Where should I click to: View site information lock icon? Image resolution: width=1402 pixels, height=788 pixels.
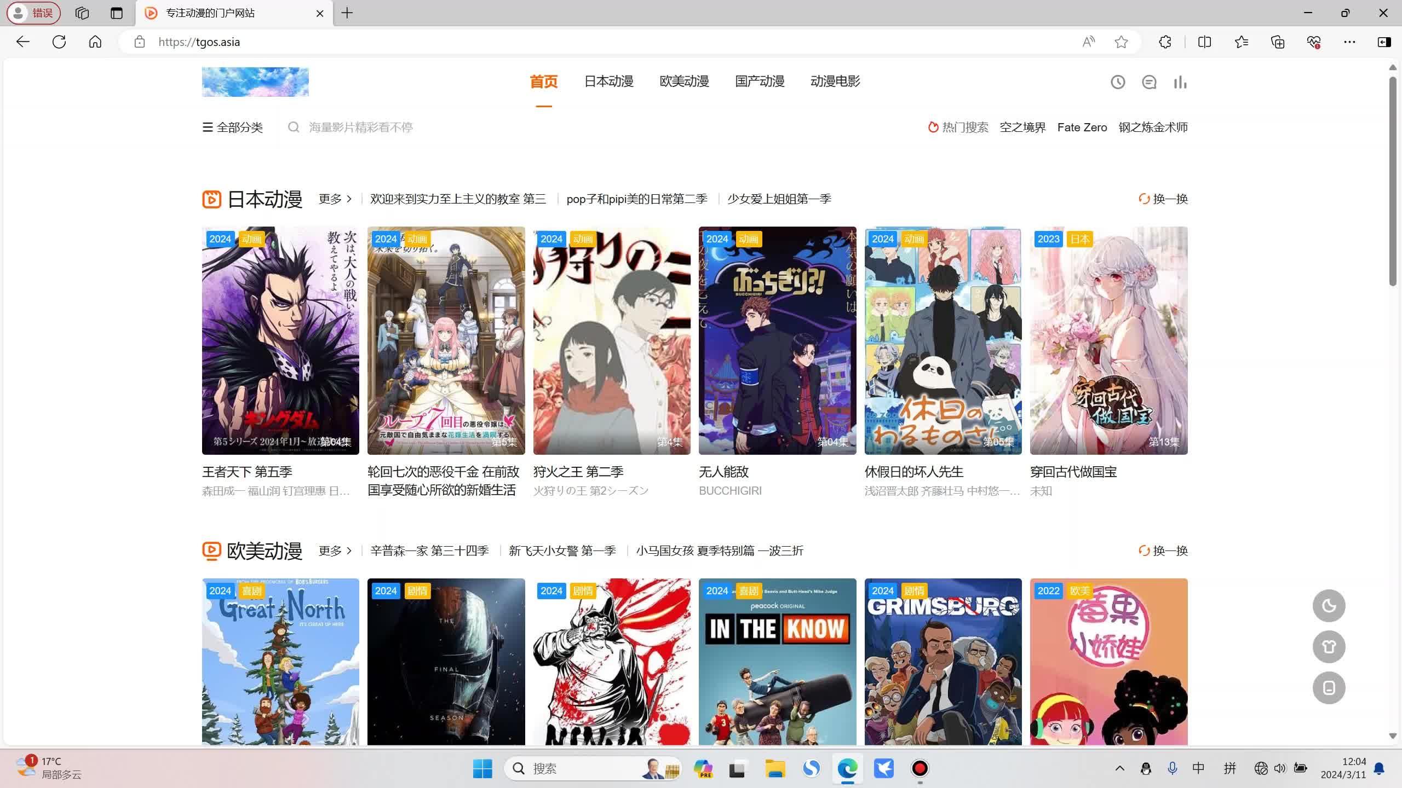(140, 42)
